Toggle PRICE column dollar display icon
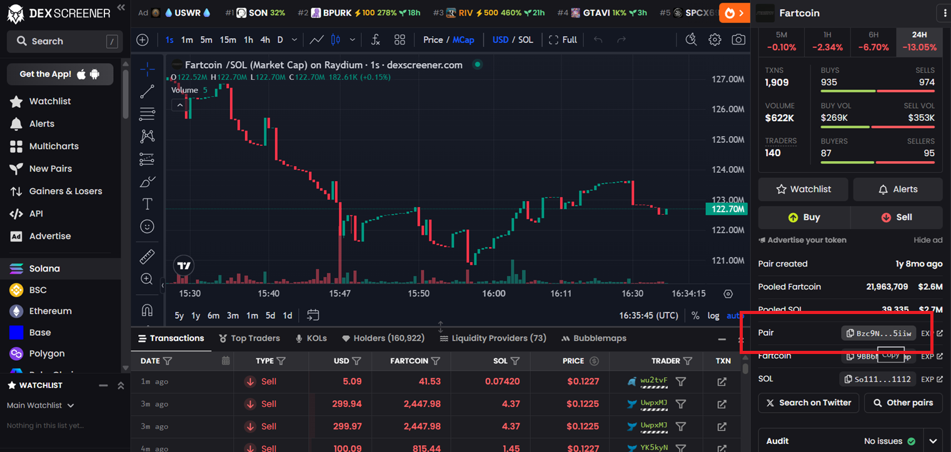The height and width of the screenshot is (452, 951). (595, 361)
